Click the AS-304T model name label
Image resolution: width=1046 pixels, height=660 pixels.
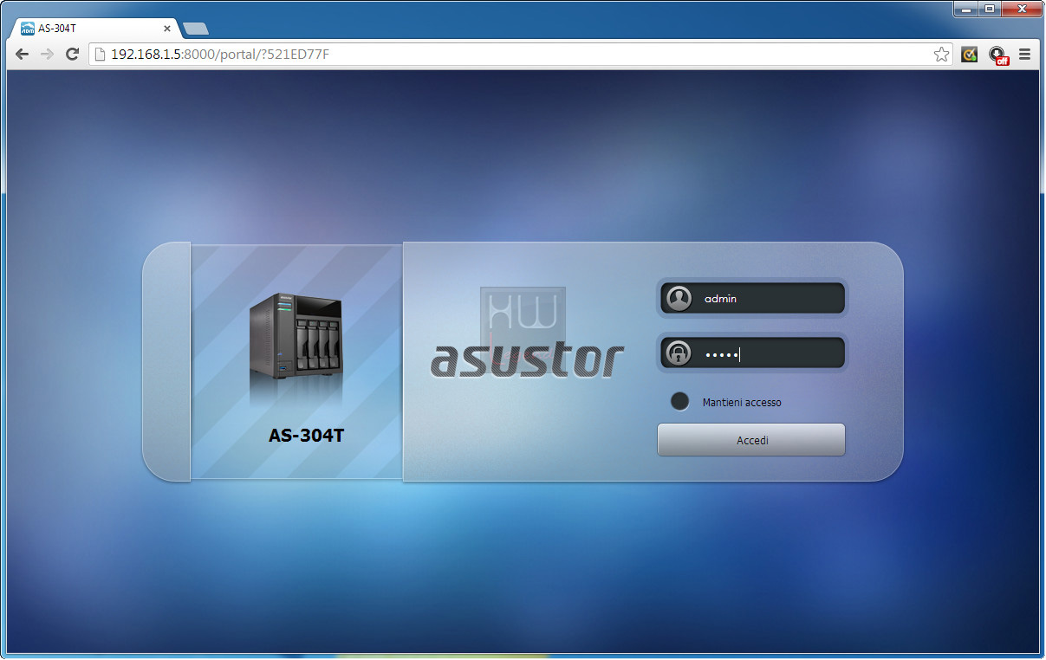[x=306, y=436]
